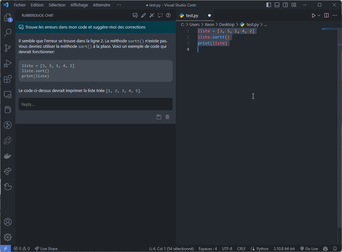The height and width of the screenshot is (252, 342).
Task: Open run options dropdown arrow
Action: pos(319,15)
